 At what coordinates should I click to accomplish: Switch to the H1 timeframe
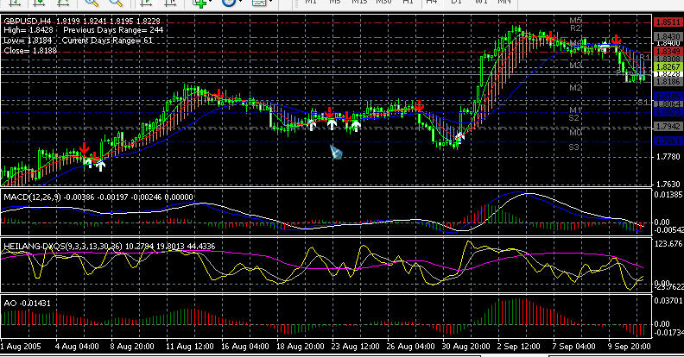point(407,3)
